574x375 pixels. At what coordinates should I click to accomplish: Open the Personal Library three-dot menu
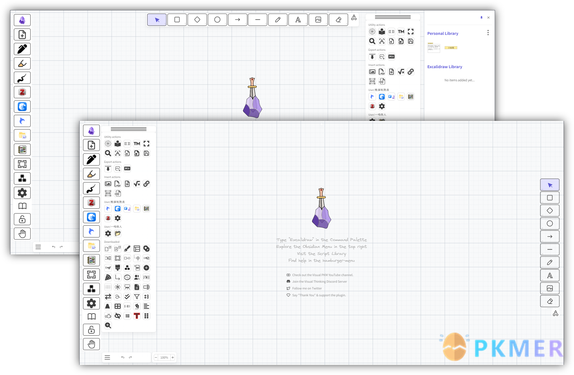488,33
